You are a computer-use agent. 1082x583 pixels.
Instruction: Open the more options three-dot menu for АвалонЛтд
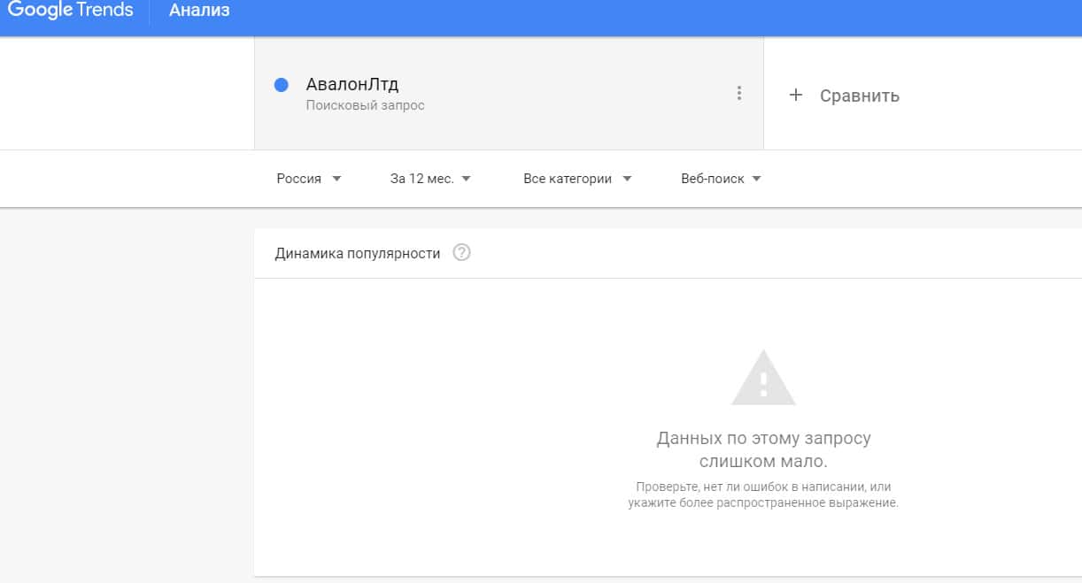point(739,93)
